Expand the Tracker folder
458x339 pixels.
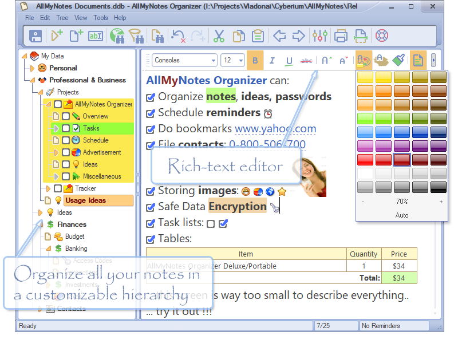pyautogui.click(x=48, y=188)
